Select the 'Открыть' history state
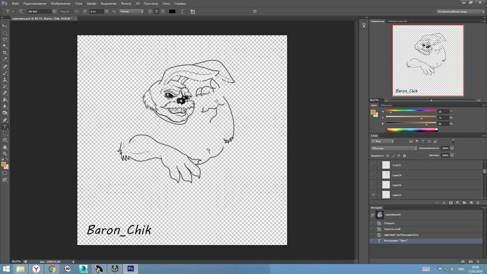487x274 pixels. pos(388,222)
